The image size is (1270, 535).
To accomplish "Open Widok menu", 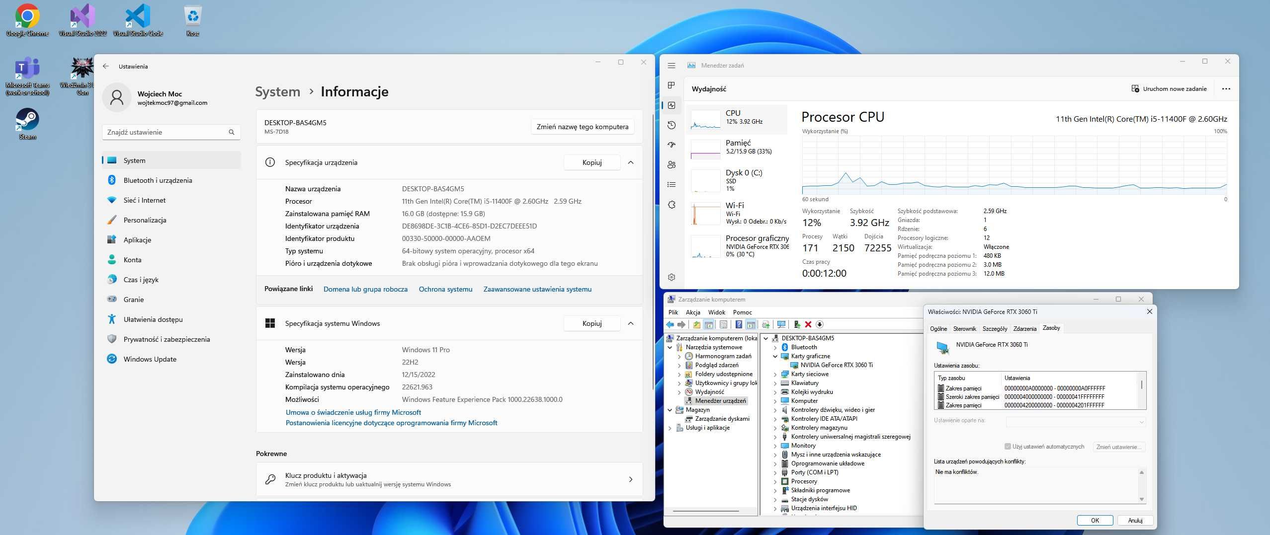I will tap(716, 312).
